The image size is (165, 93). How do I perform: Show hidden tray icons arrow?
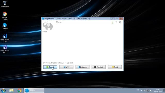tap(142, 91)
